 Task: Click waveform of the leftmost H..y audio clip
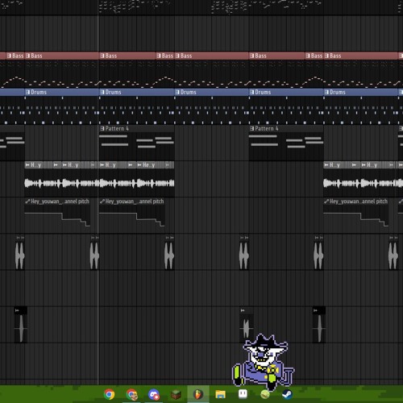click(x=43, y=183)
